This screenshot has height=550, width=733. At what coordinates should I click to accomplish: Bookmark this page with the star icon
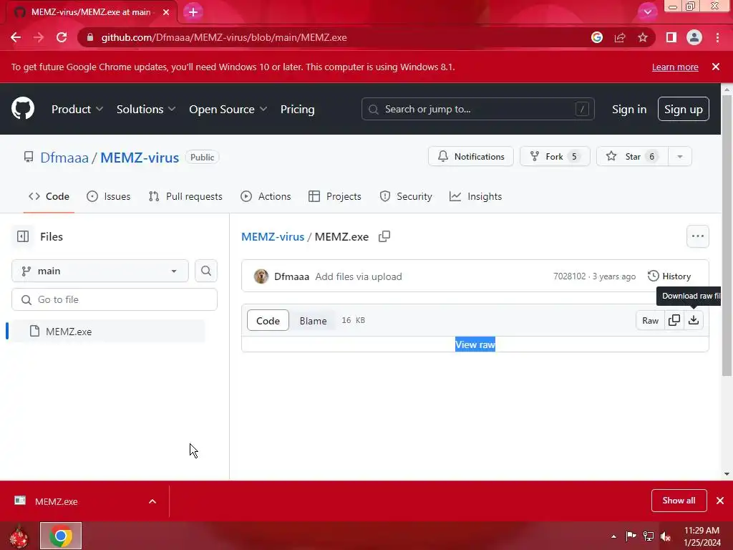coord(643,37)
